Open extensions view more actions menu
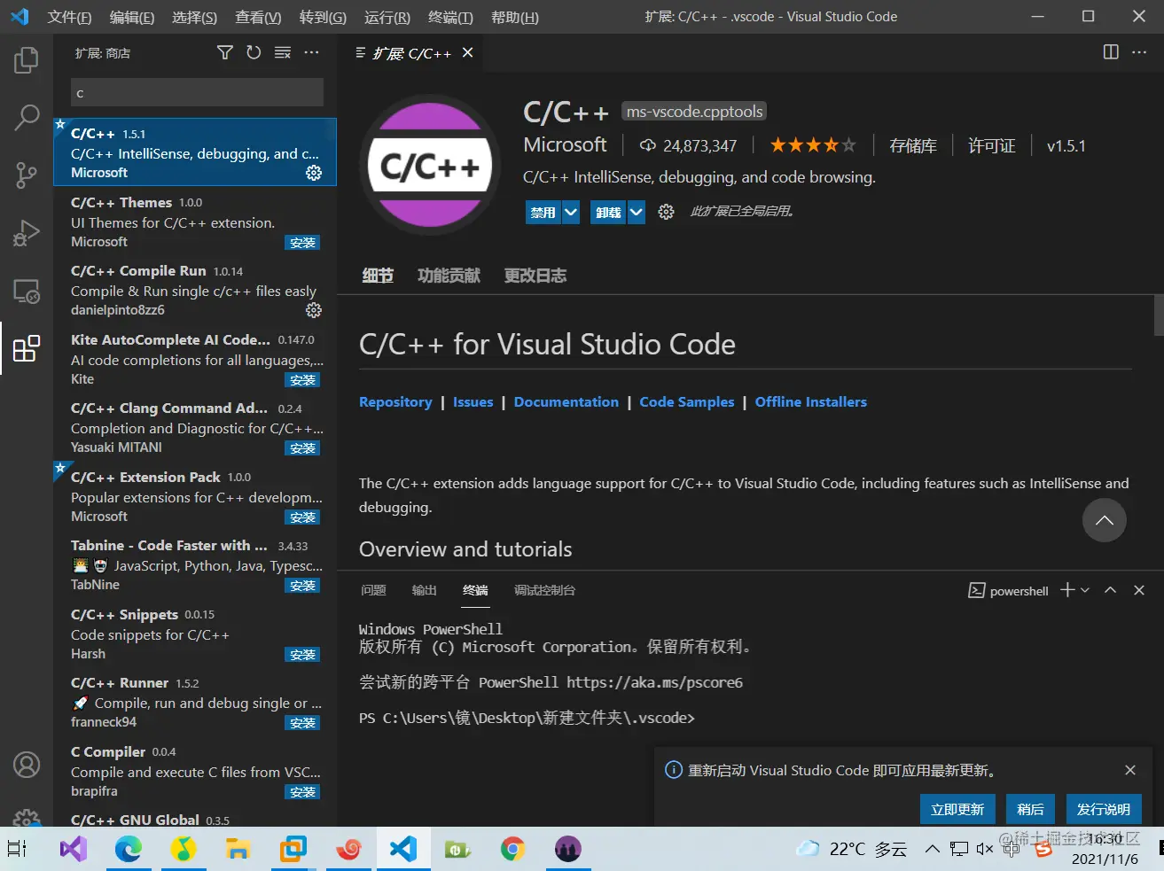1164x871 pixels. coord(311,53)
